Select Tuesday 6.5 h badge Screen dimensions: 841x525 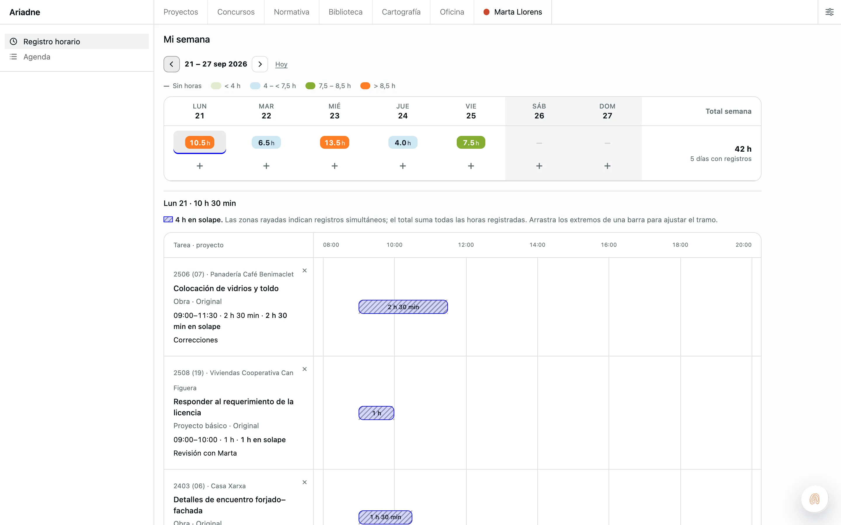coord(266,142)
